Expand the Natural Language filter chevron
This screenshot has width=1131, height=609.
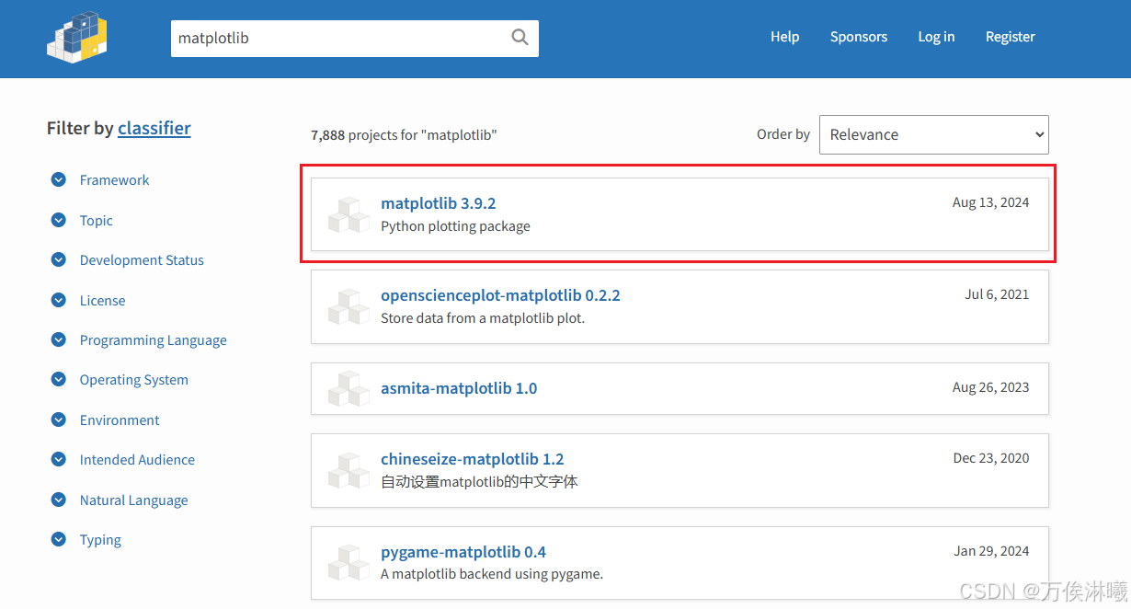pyautogui.click(x=59, y=500)
